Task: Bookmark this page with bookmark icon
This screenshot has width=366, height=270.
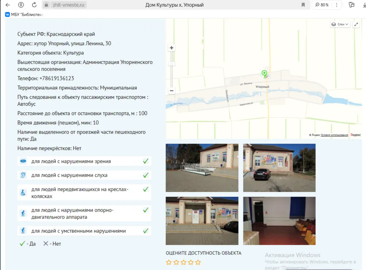Action: 303,5
